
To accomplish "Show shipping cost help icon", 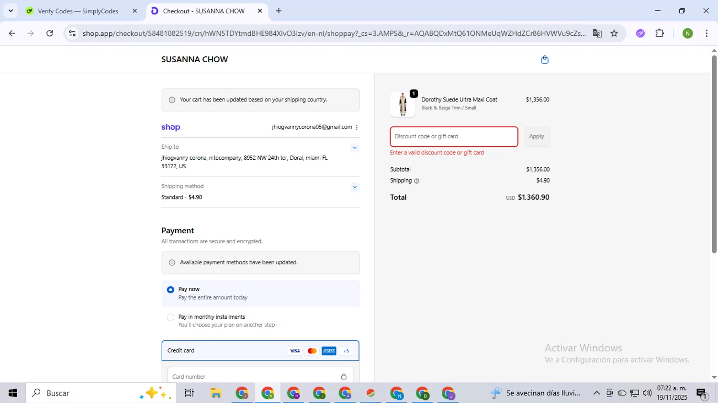I will click(416, 181).
